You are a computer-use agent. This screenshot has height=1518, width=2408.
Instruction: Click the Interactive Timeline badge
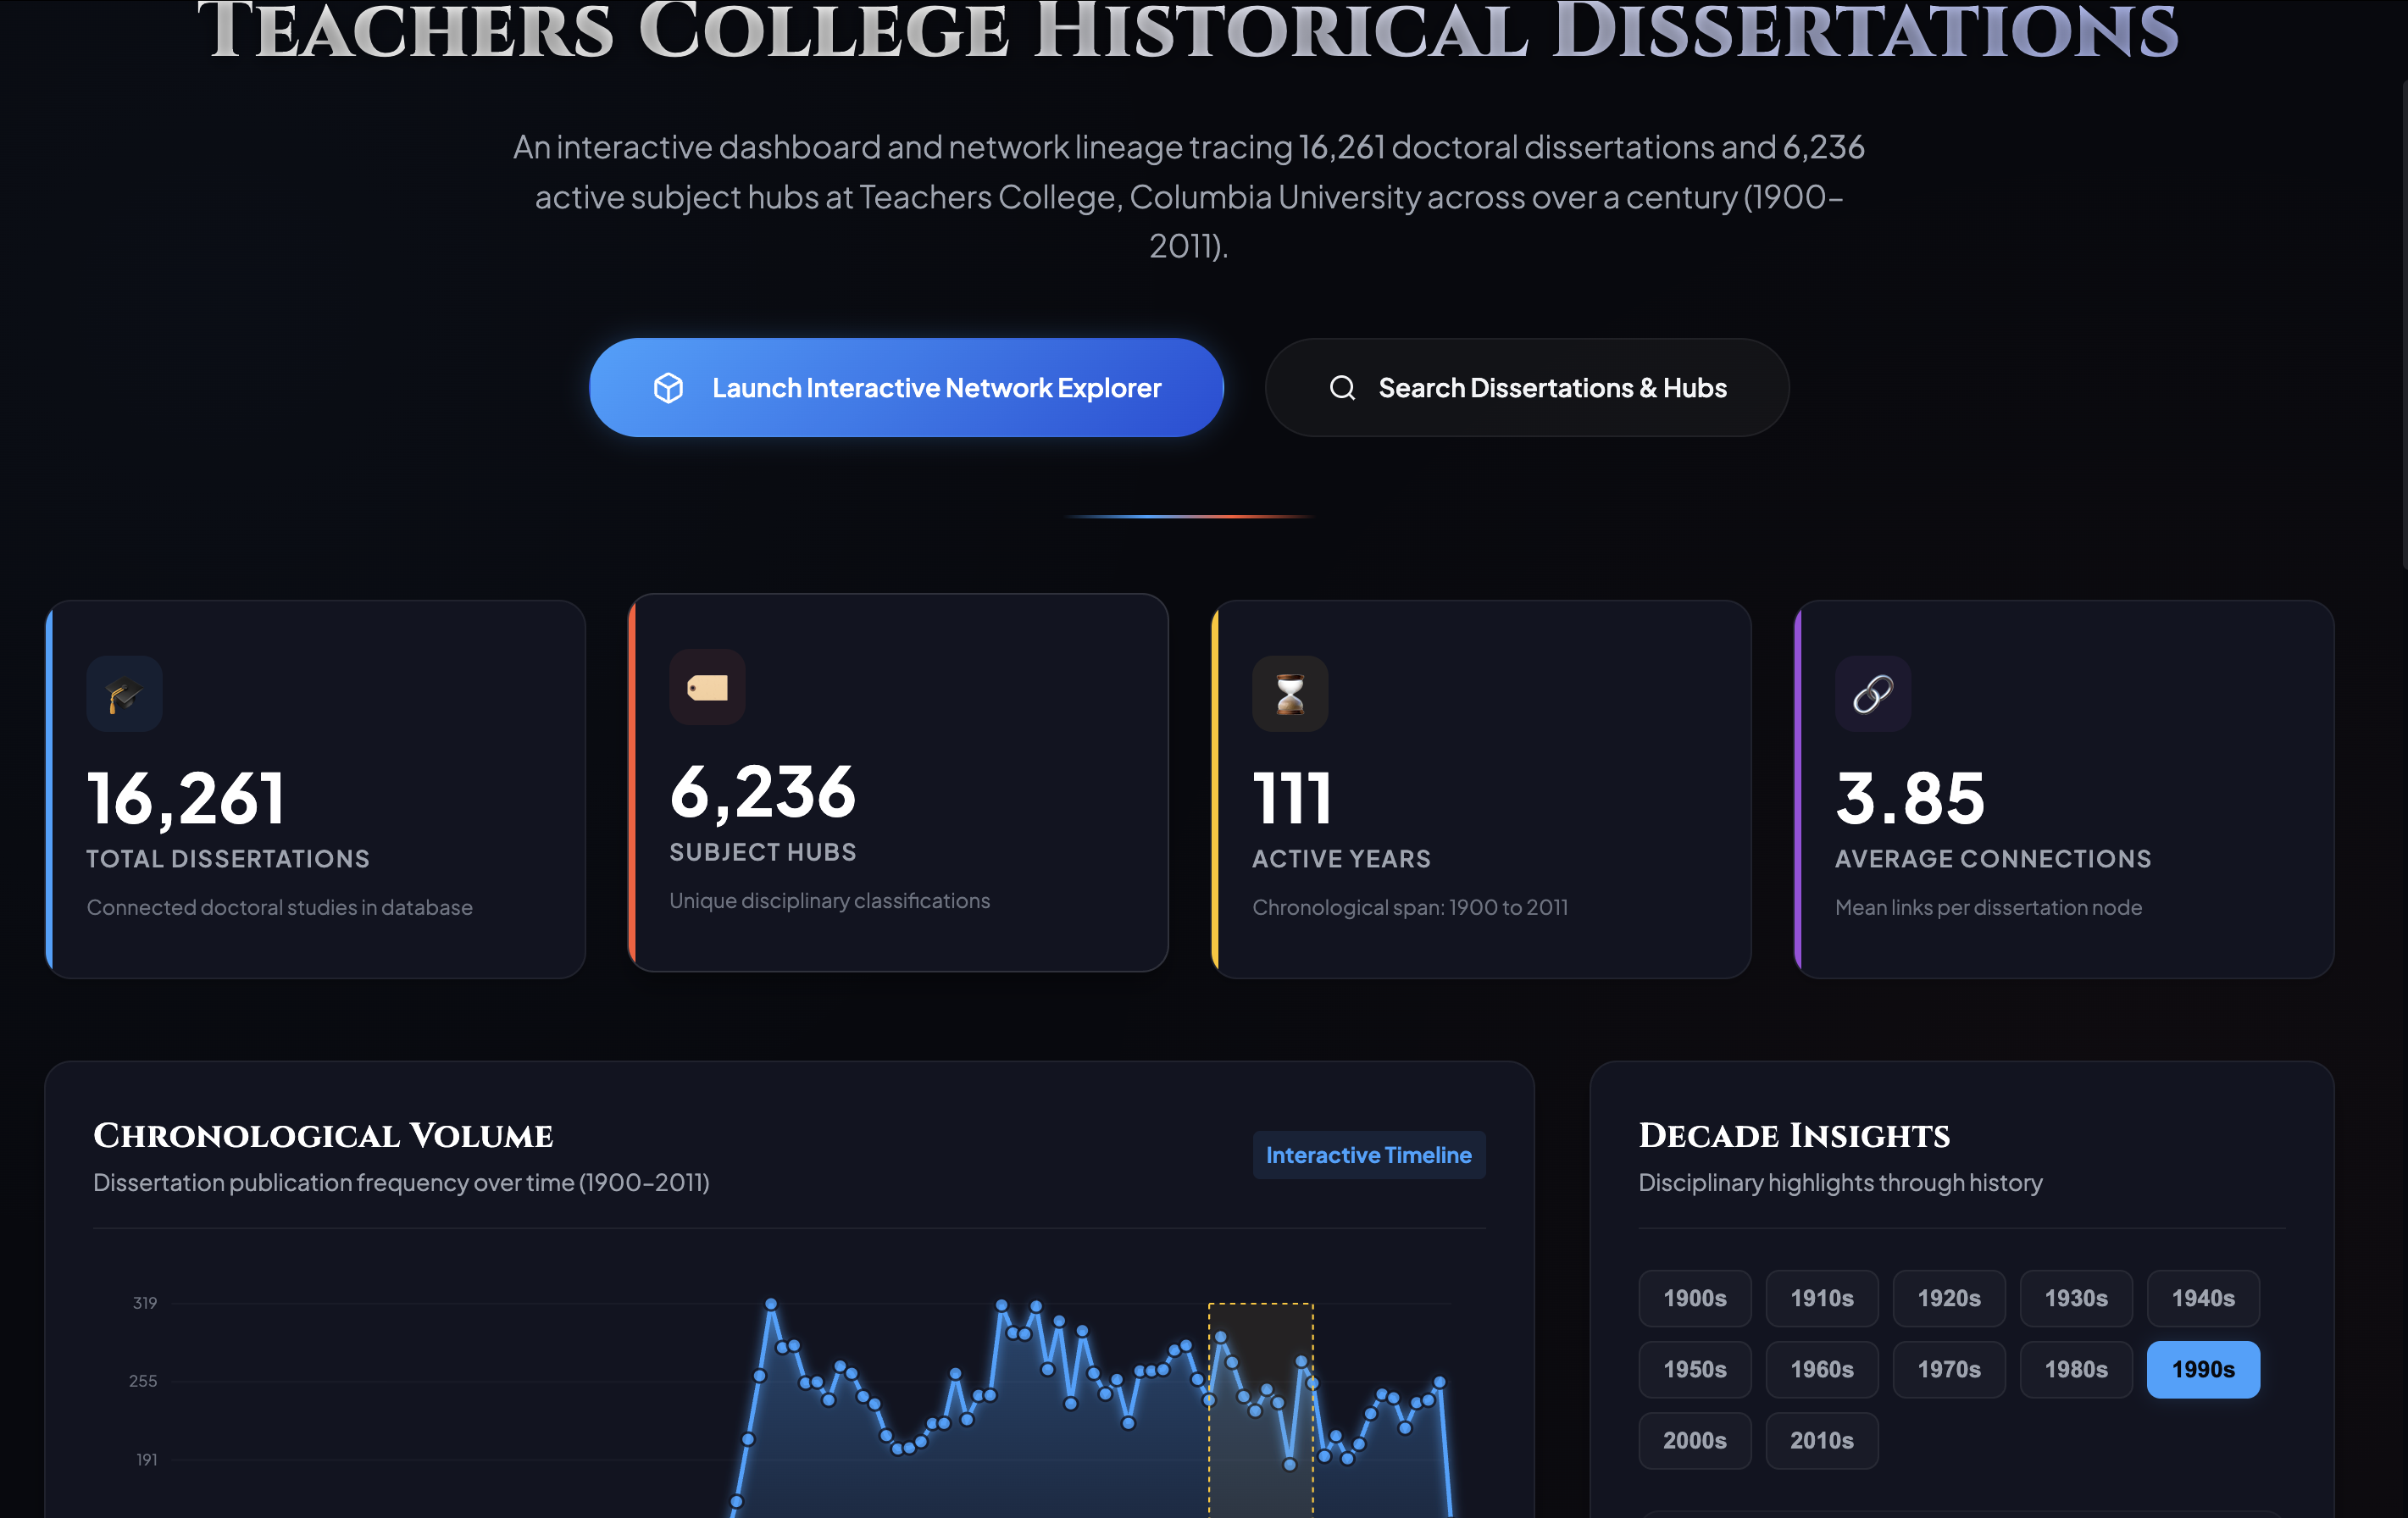(1369, 1155)
